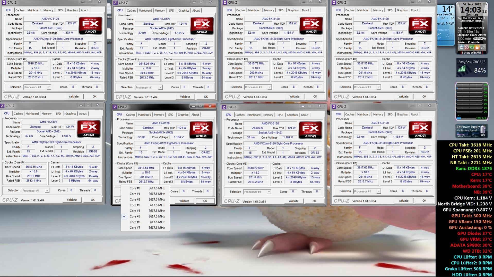Click the CPU-Z title icon of Core #6 window
The image size is (494, 277).
point(224,107)
